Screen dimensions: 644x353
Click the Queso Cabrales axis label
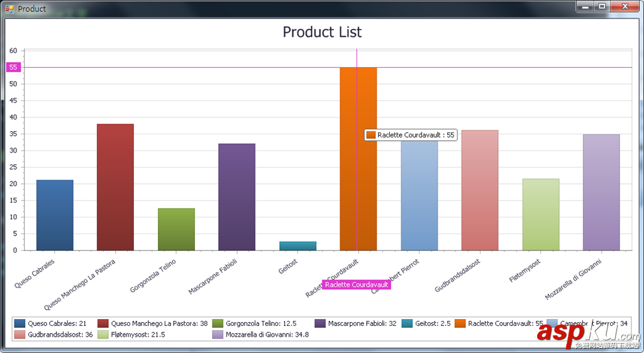[35, 273]
